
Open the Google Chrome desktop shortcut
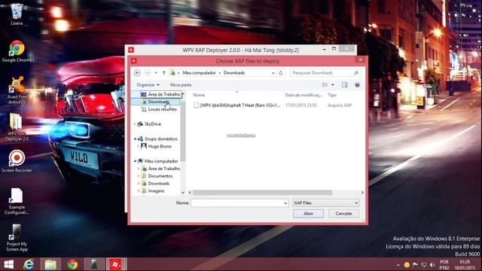(17, 51)
